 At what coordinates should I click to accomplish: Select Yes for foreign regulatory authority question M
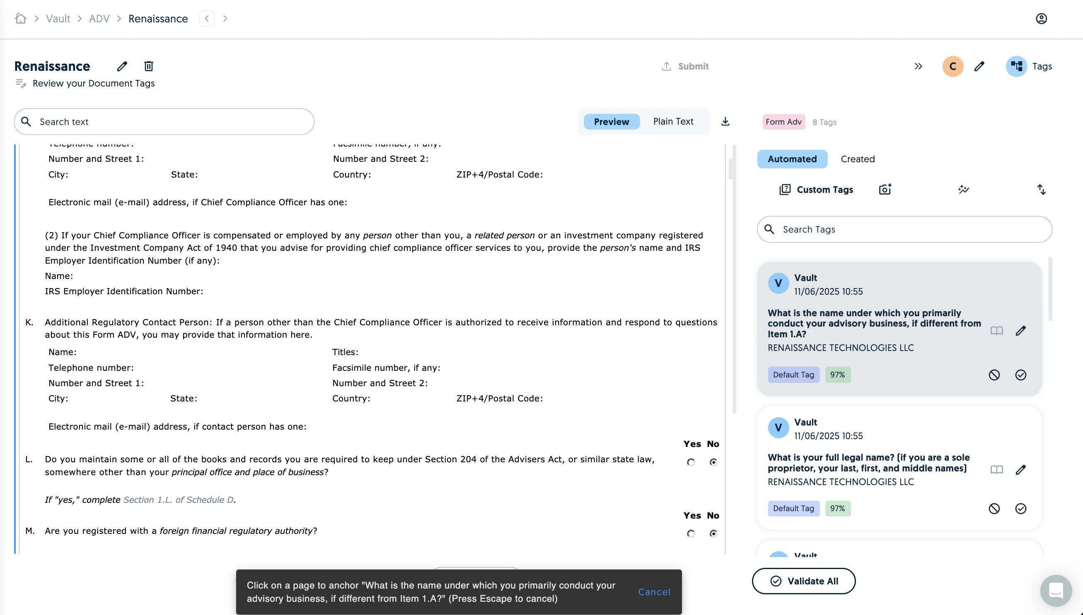(691, 533)
